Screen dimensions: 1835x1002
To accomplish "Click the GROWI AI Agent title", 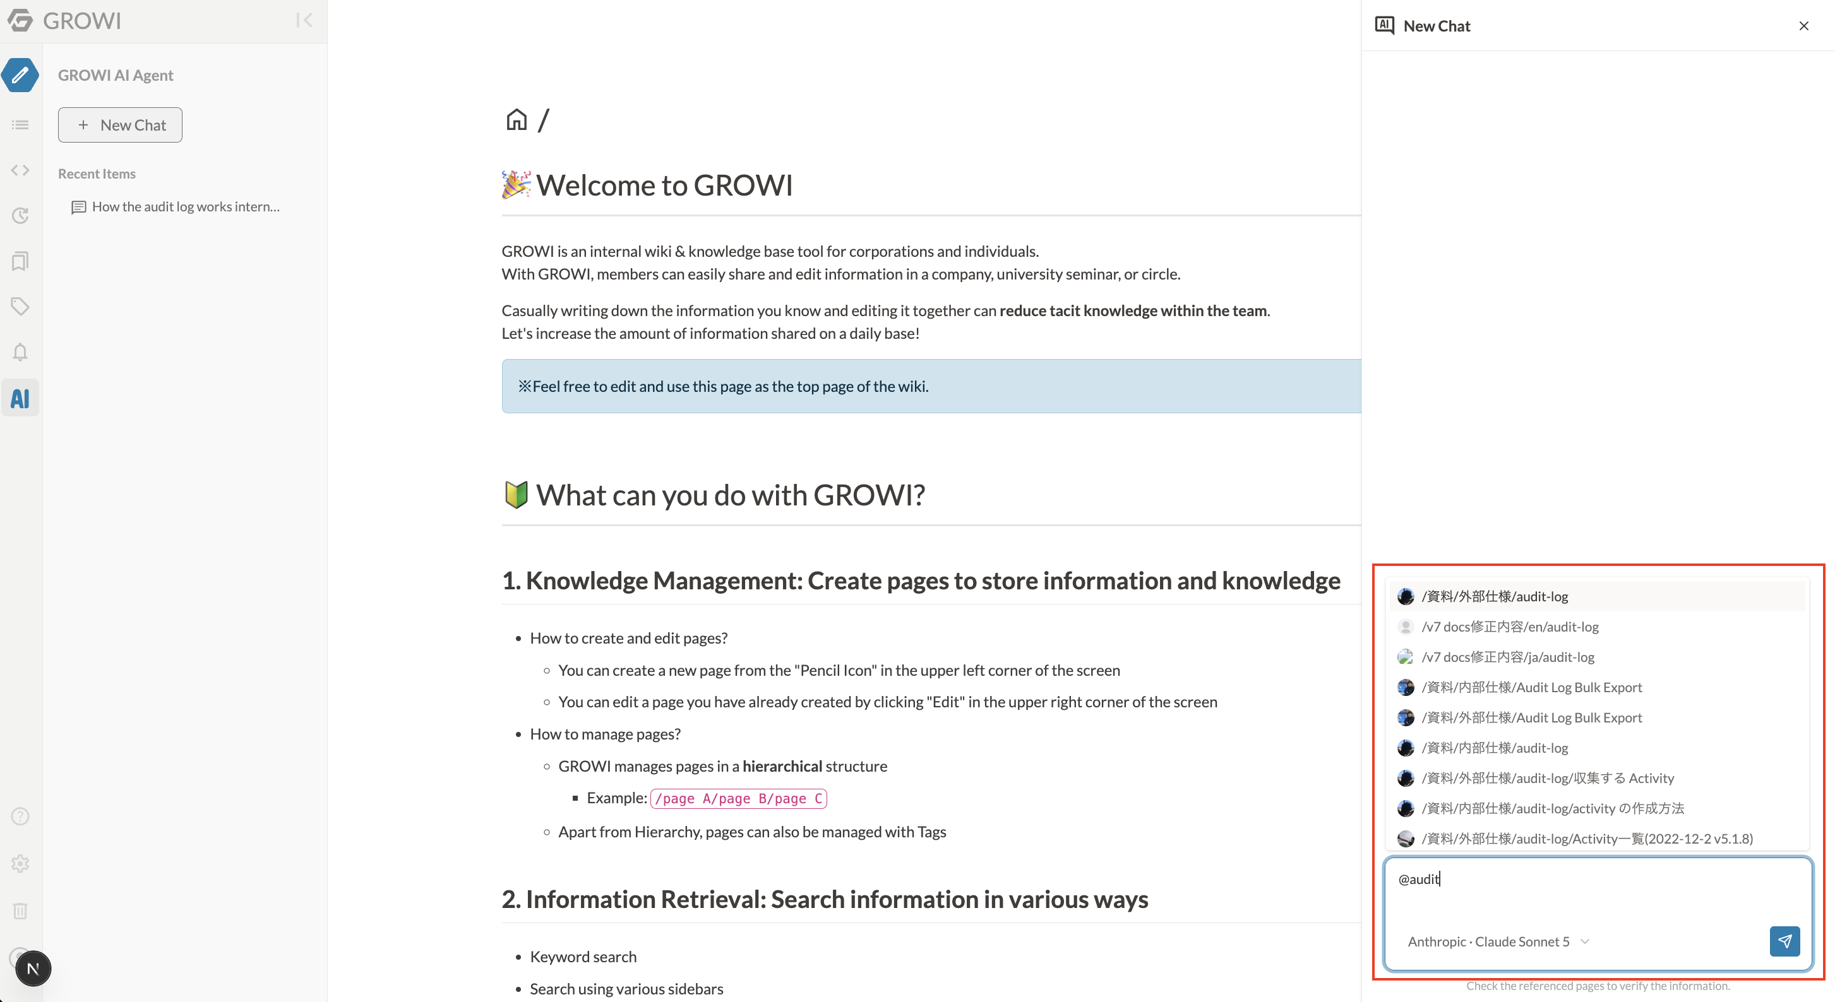I will coord(116,74).
